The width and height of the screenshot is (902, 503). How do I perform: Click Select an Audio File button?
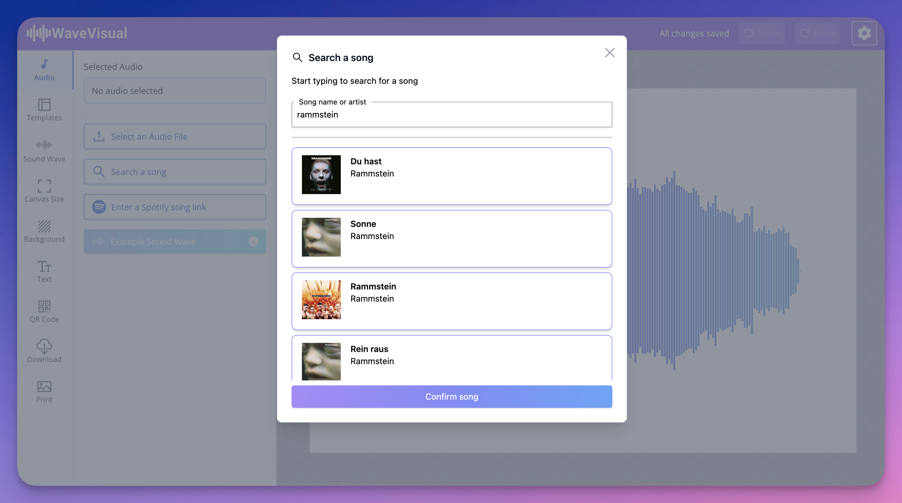[x=175, y=137]
